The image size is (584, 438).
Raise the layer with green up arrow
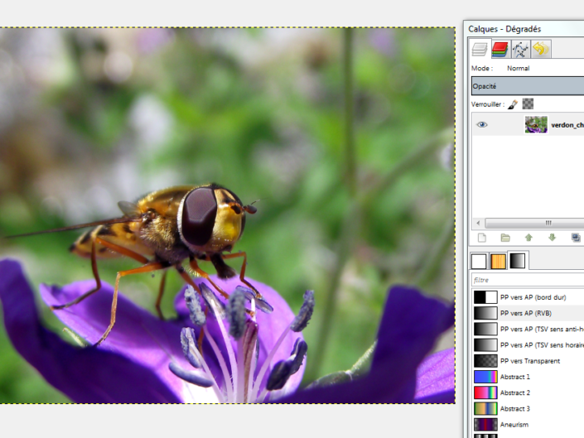[x=528, y=238]
